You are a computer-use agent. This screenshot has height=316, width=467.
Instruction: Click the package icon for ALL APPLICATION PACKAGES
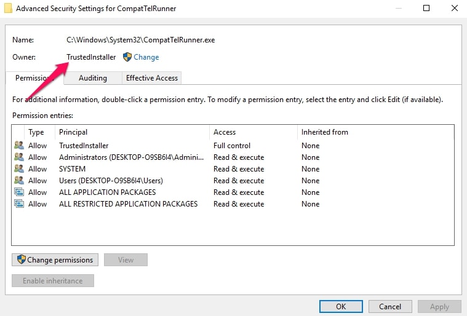point(19,192)
